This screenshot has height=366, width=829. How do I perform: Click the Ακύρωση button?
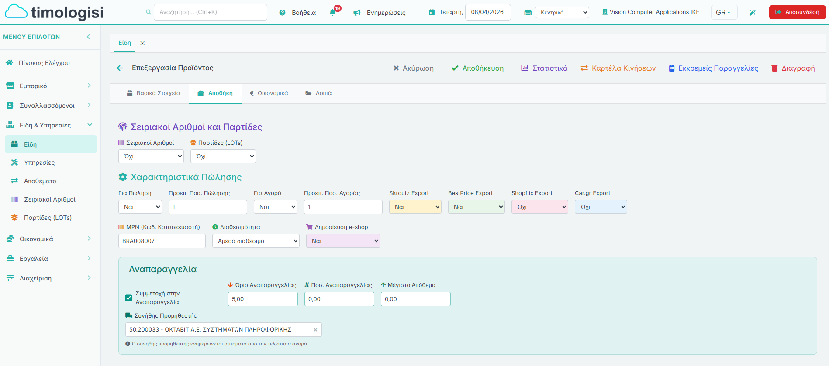pyautogui.click(x=413, y=68)
